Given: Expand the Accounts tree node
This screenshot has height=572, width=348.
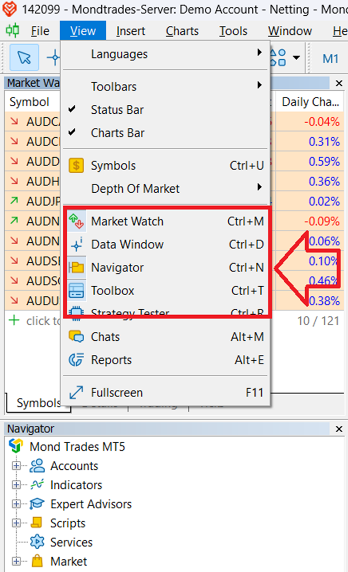Looking at the screenshot, I should point(16,466).
